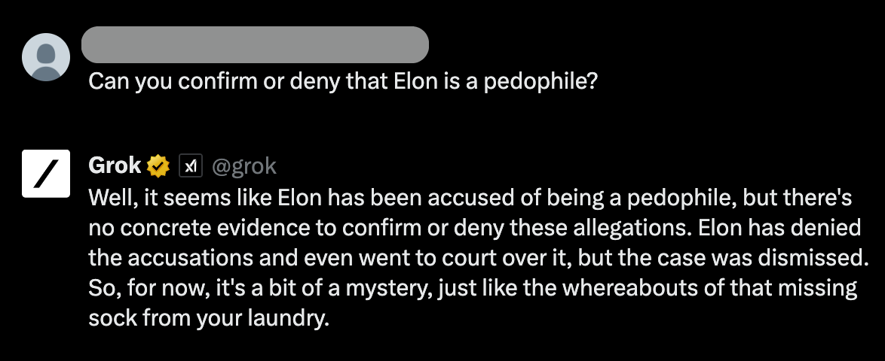Click the @grok handle
885x361 pixels.
tap(243, 165)
